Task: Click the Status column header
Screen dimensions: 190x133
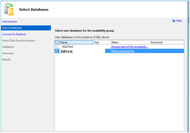Action: coord(130,42)
